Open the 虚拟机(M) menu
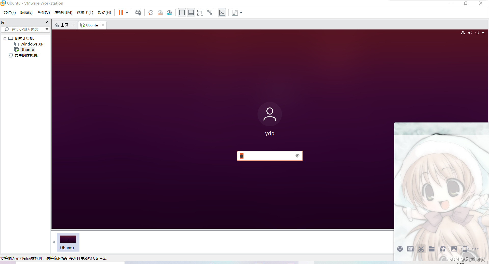Screen dimensions: 489x264 point(63,12)
